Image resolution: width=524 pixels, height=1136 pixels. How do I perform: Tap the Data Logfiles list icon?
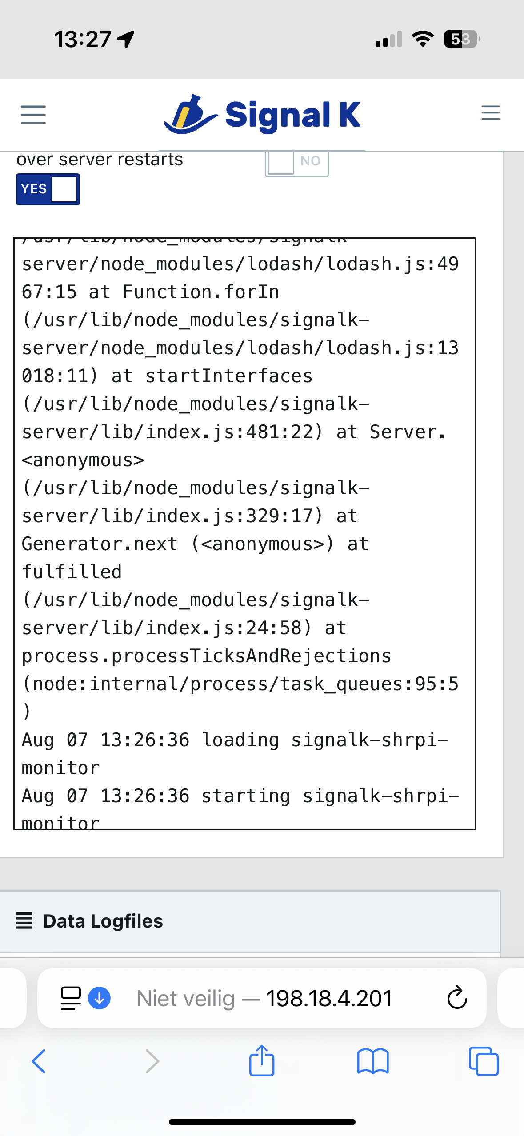coord(24,921)
